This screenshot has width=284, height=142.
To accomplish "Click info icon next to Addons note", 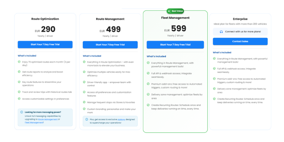I will 87,119.
